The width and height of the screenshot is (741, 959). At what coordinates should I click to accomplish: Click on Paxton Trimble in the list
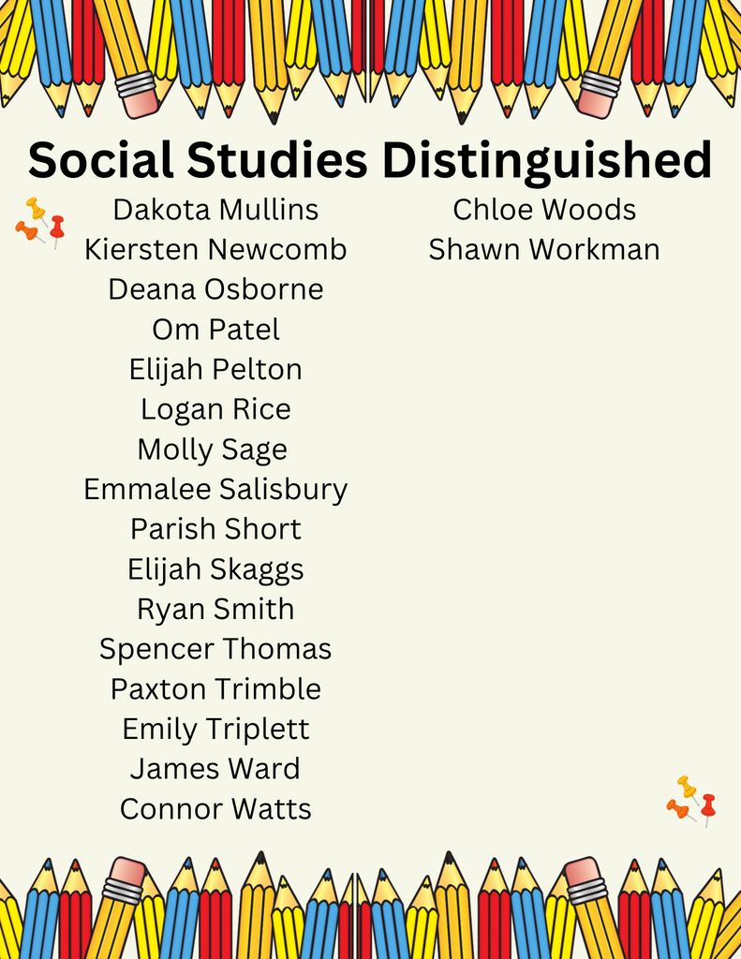coord(215,689)
